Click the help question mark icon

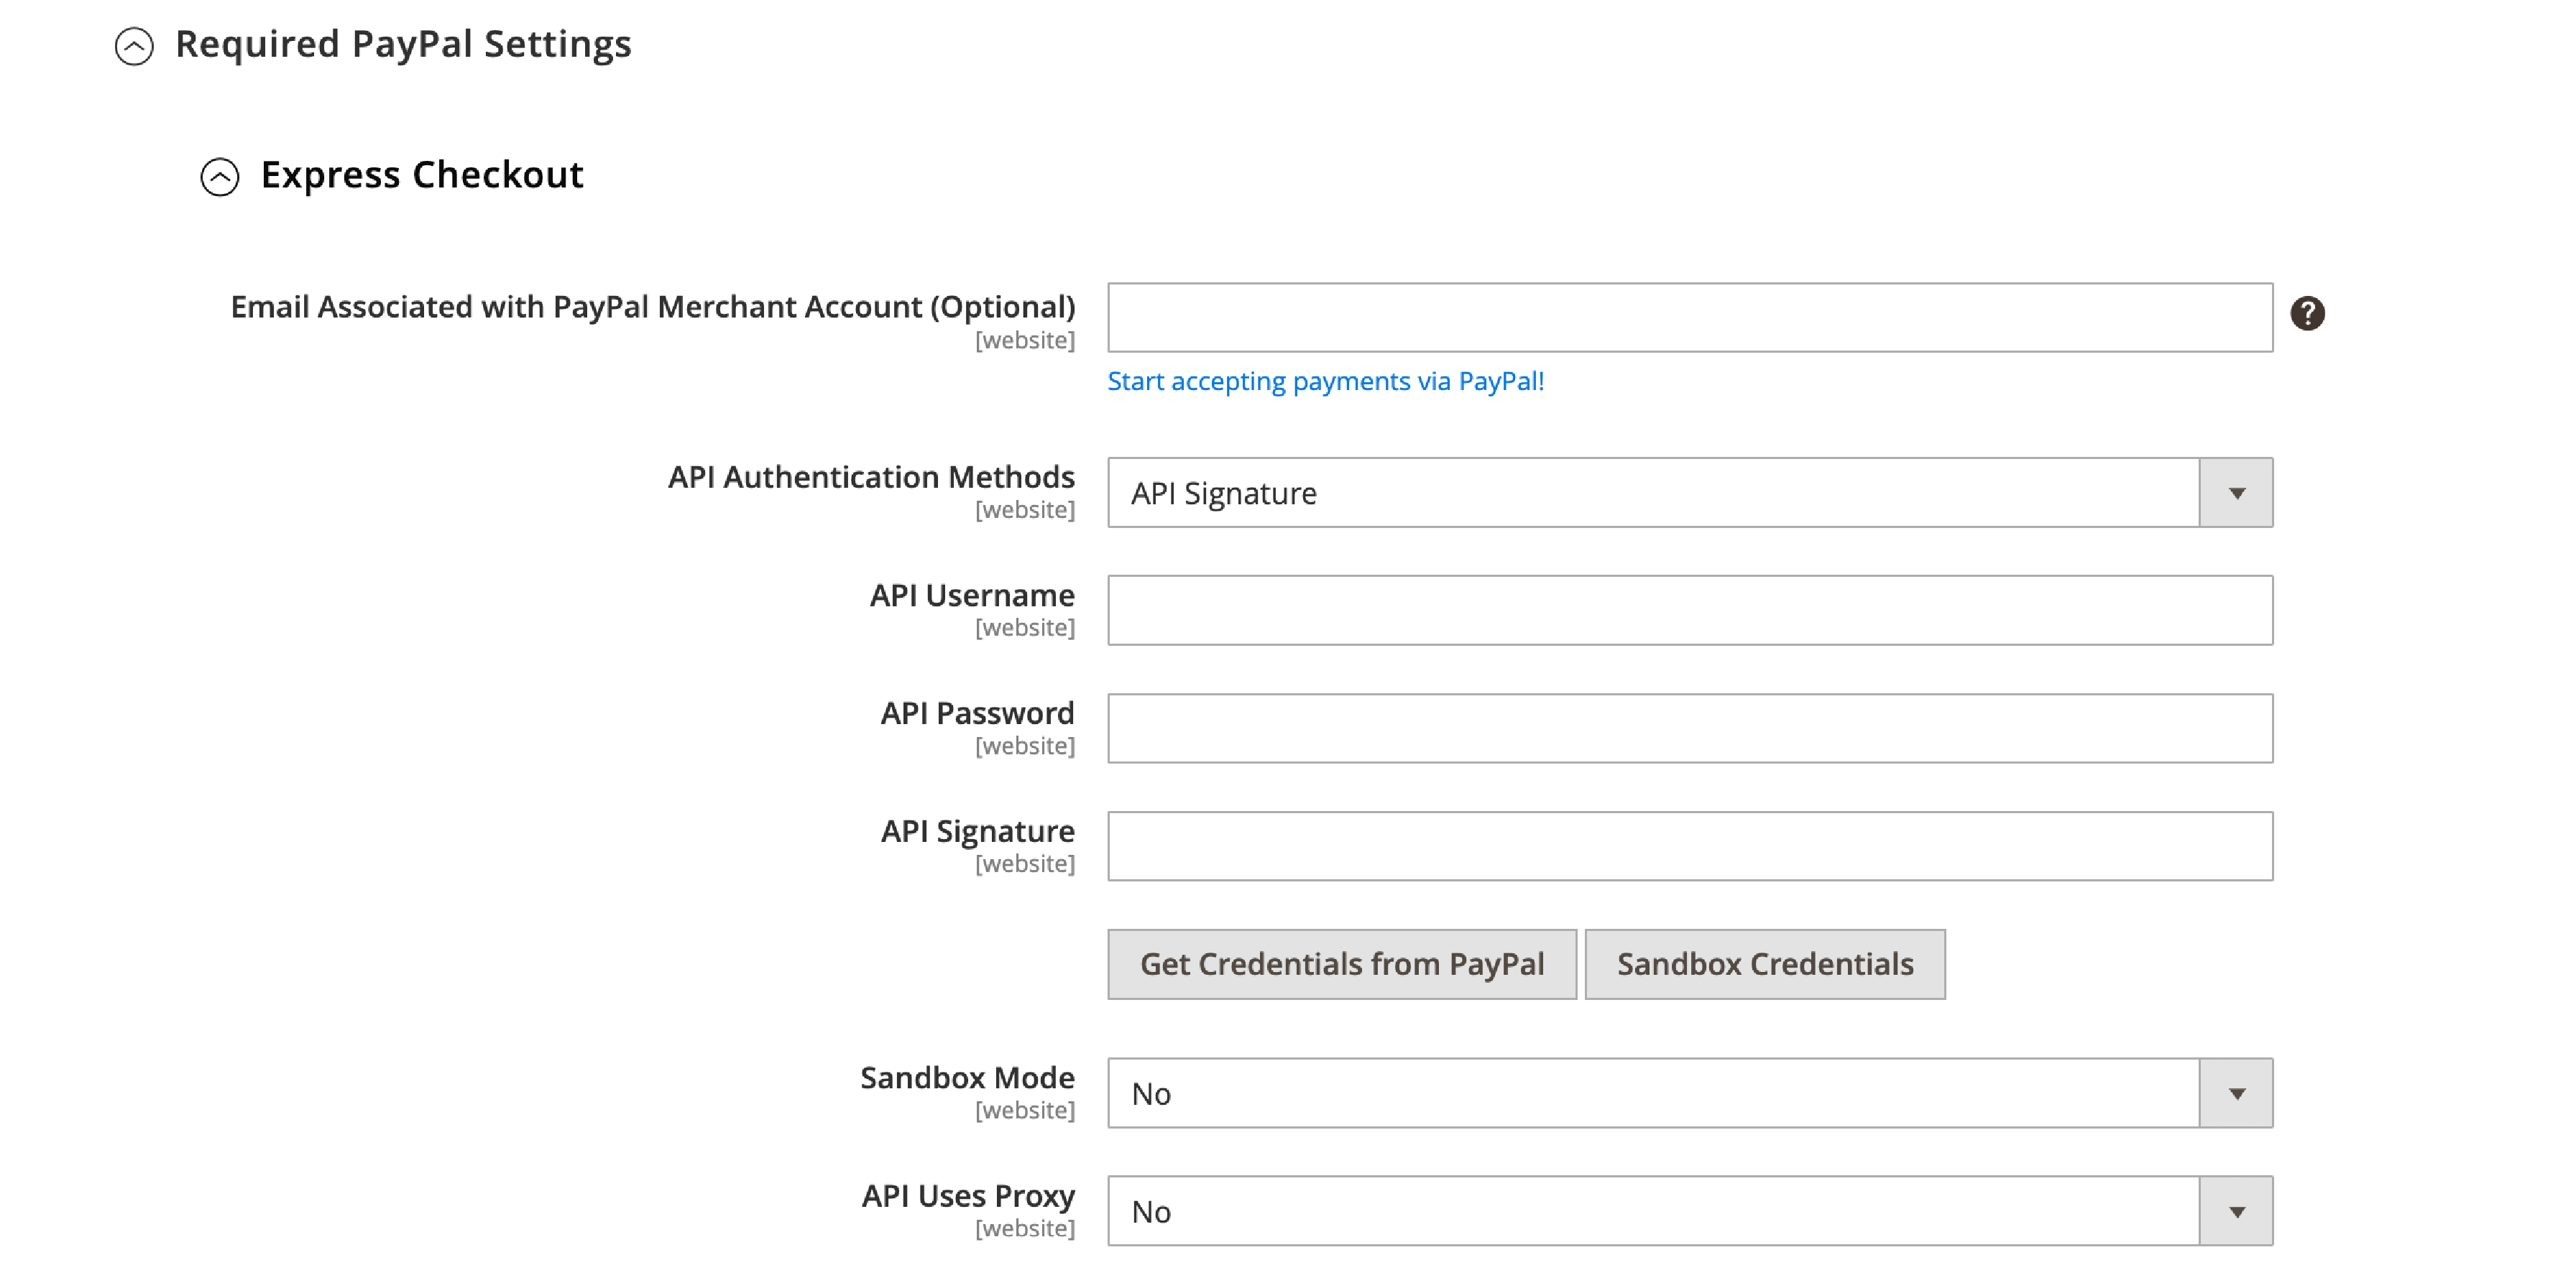coord(2307,314)
